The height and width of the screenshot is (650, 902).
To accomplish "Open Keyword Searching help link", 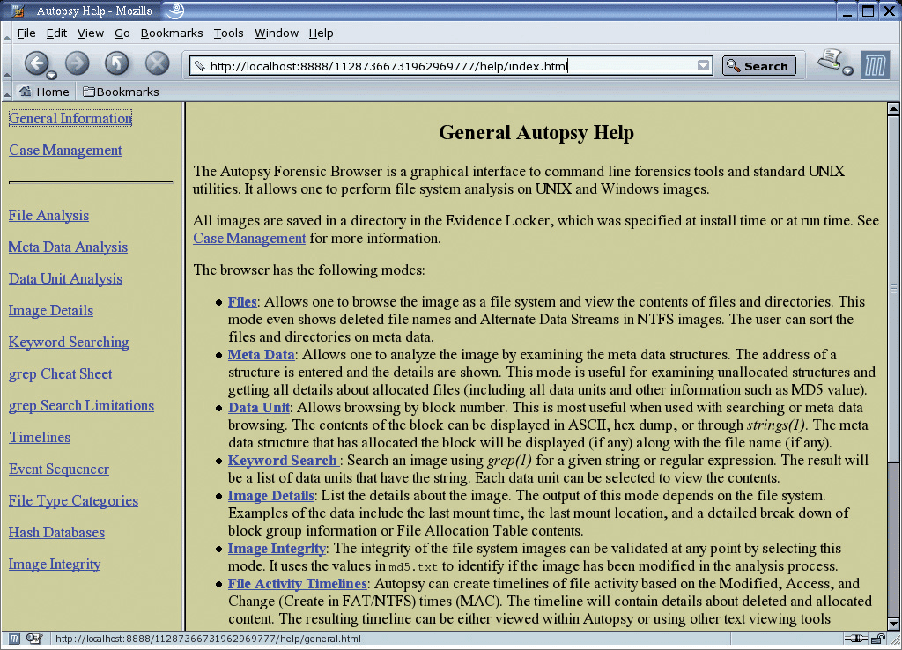I will pos(69,342).
